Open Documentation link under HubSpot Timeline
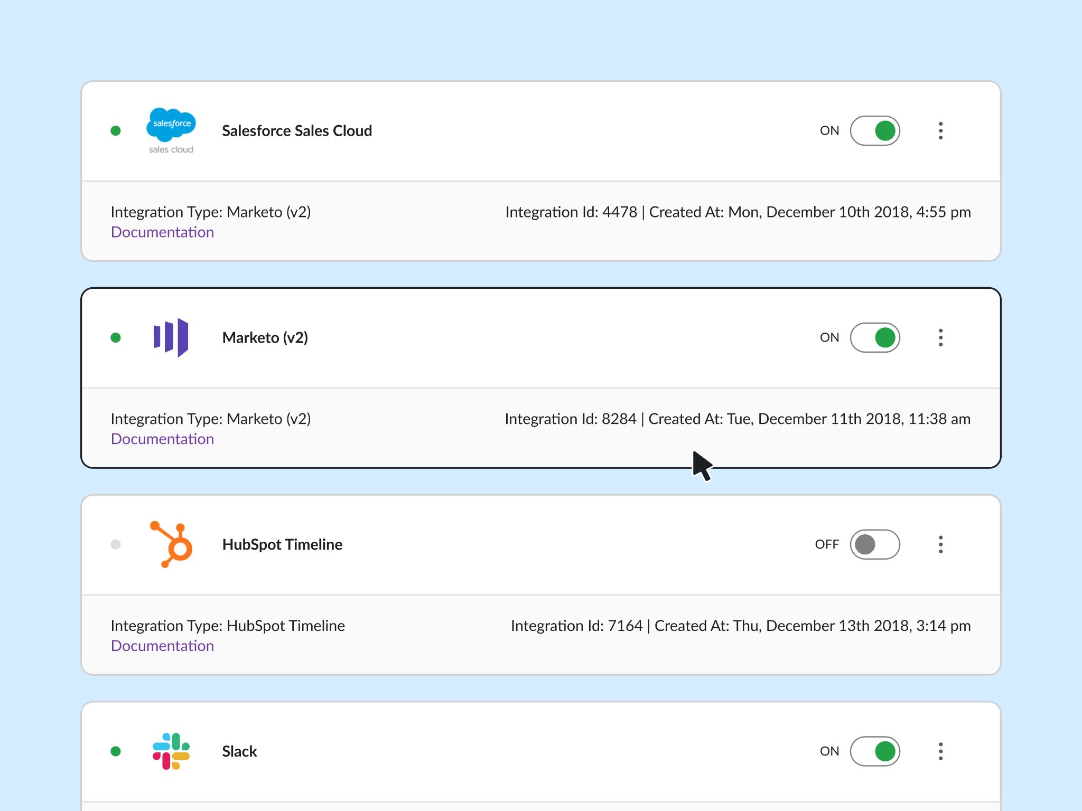Screen dimensions: 1082x811 click(x=162, y=646)
